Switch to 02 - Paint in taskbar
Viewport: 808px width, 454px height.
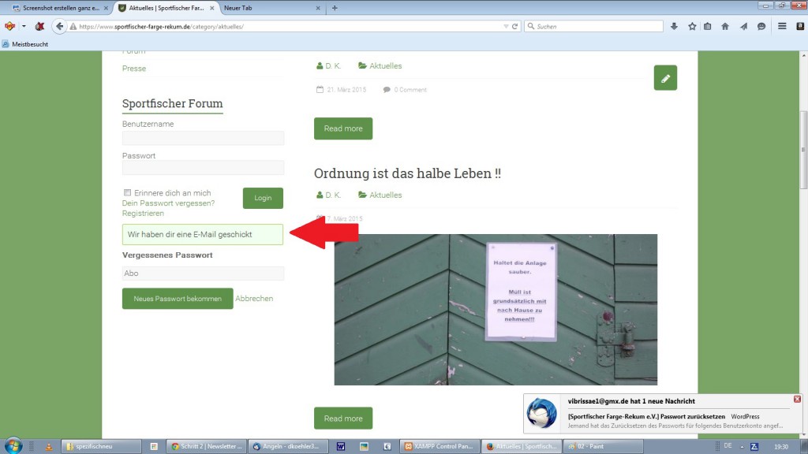(603, 446)
